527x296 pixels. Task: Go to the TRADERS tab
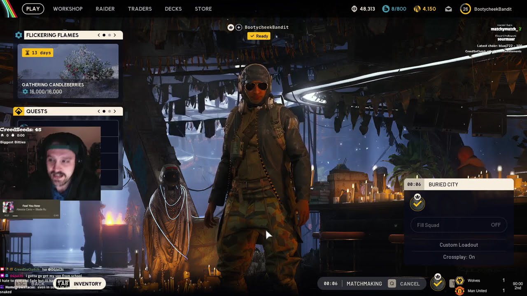(140, 9)
